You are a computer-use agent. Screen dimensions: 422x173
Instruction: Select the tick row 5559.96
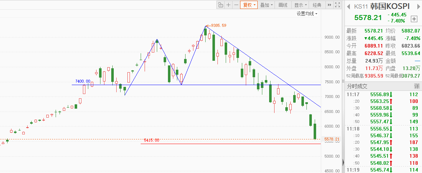click(x=383, y=115)
